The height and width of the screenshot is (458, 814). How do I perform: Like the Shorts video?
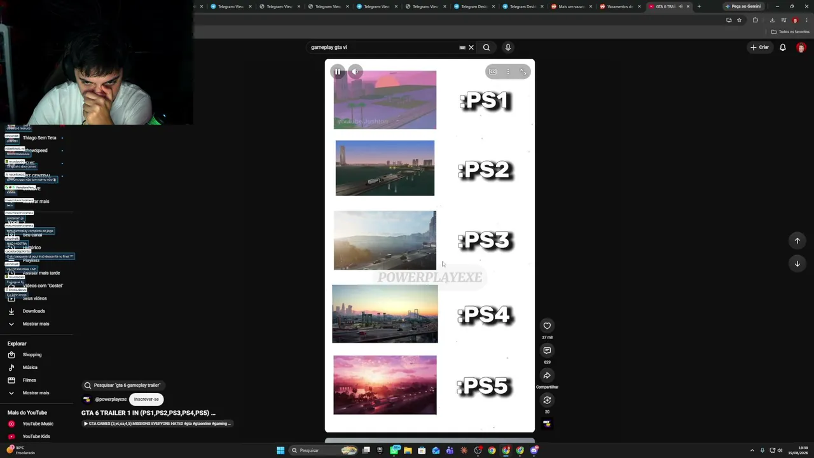547,326
